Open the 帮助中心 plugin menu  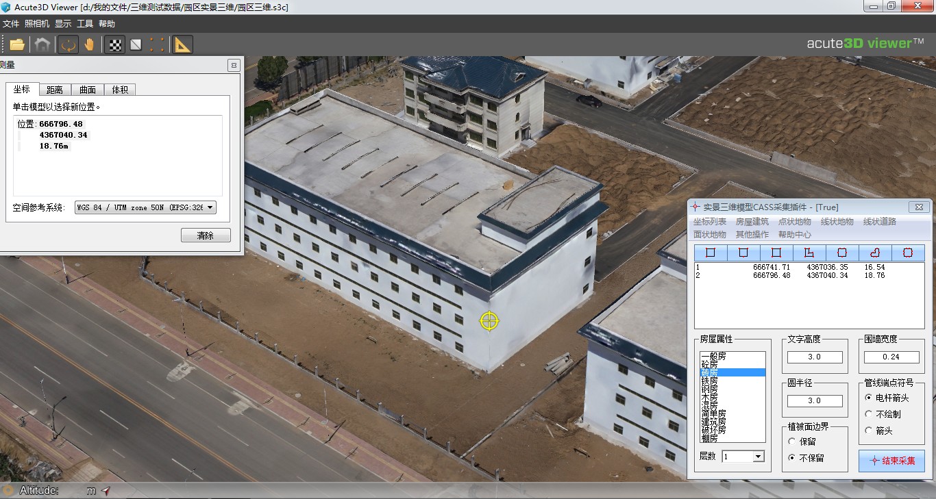click(795, 235)
